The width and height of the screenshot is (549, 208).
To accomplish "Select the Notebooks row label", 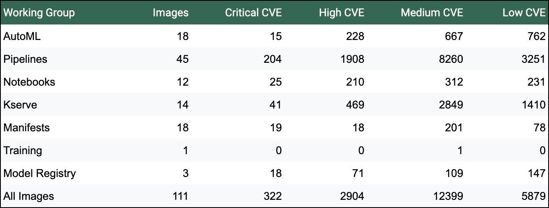I will [x=29, y=82].
